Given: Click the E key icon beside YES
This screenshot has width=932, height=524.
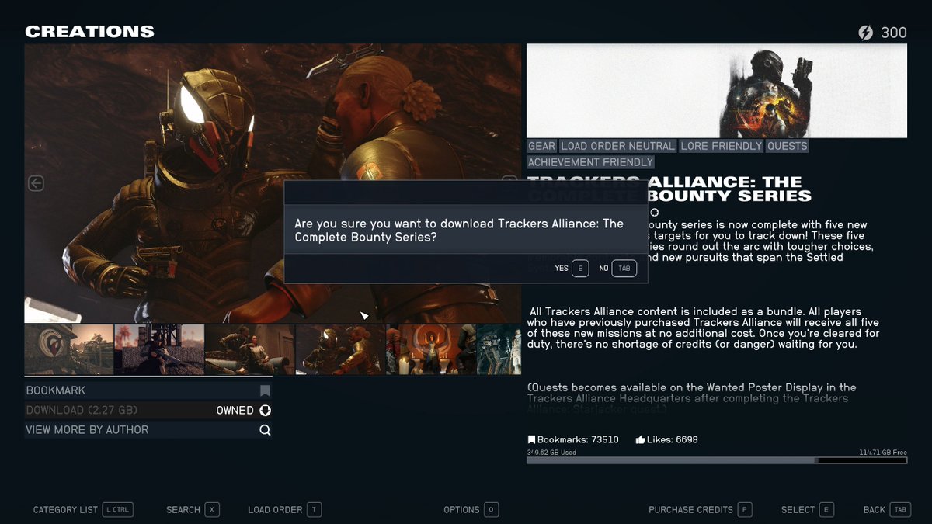Looking at the screenshot, I should click(580, 269).
